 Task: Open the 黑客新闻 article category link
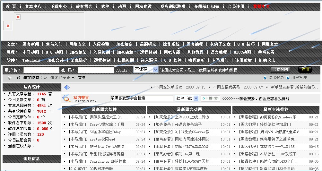tap(31, 44)
